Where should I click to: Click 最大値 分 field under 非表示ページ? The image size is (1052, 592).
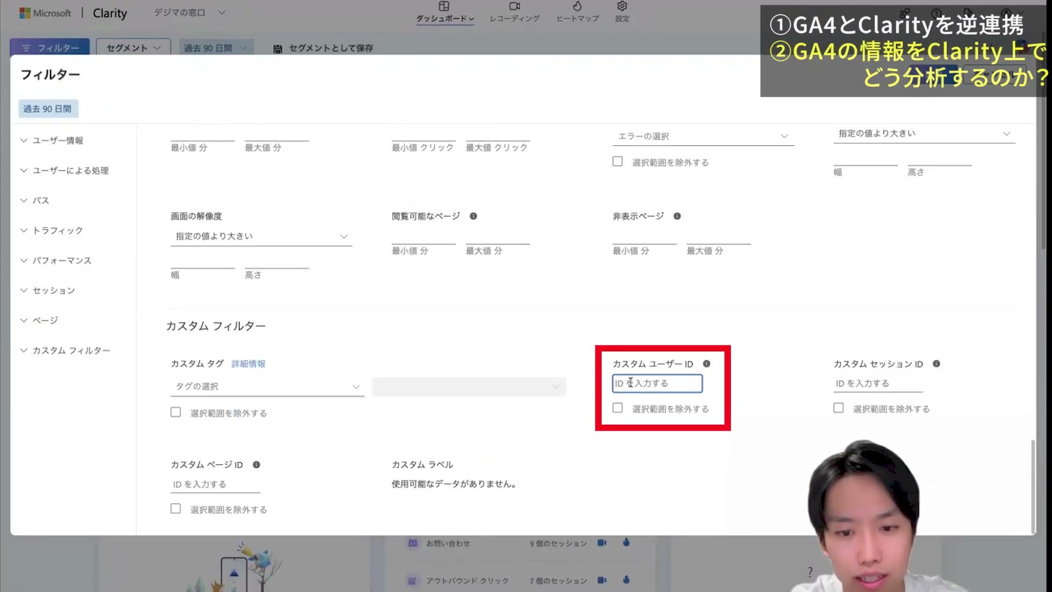[x=718, y=238]
